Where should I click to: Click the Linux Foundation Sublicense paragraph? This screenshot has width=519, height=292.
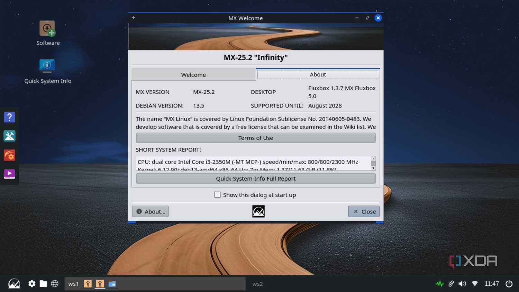[256, 123]
